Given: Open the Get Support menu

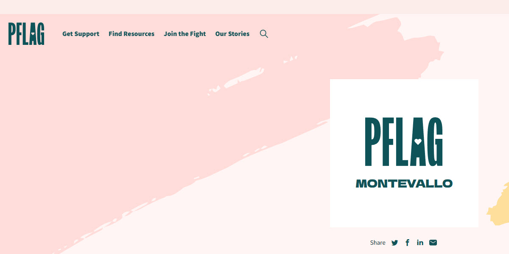Looking at the screenshot, I should point(81,34).
